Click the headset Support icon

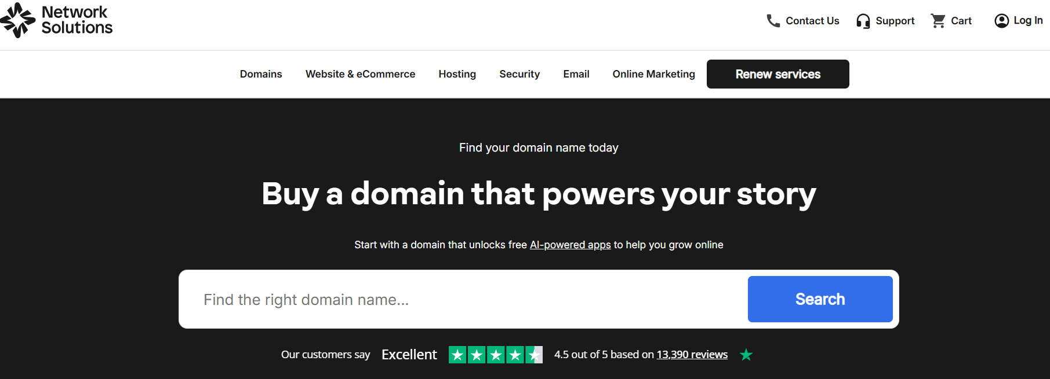point(863,21)
